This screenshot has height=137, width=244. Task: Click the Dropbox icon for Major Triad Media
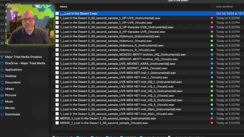2,57
